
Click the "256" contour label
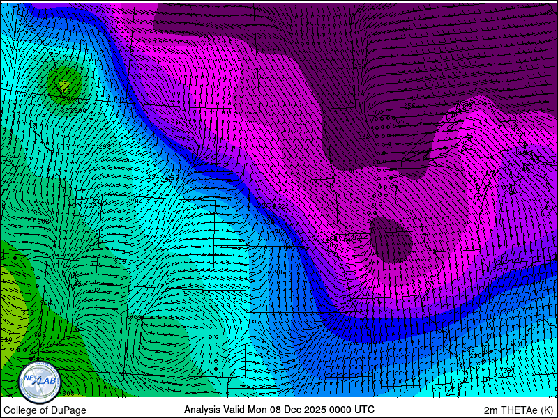(x=409, y=105)
